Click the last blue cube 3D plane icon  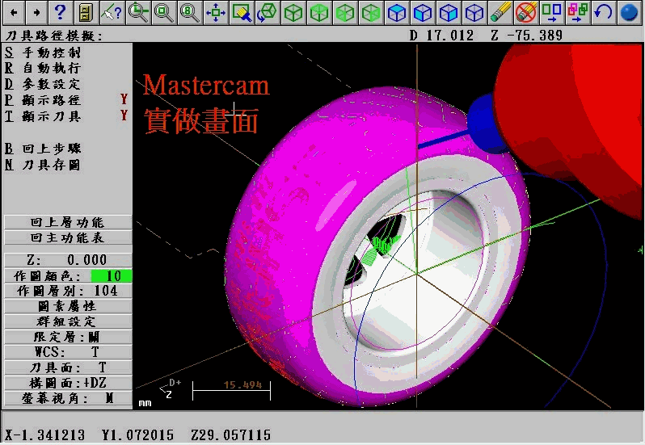pos(474,12)
